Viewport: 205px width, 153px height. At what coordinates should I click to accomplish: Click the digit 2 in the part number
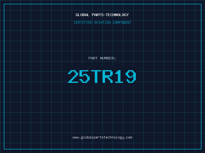pos(73,76)
